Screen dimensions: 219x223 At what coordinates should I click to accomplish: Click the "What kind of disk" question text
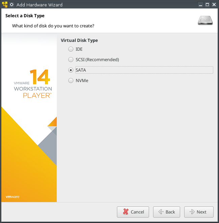[x=53, y=26]
